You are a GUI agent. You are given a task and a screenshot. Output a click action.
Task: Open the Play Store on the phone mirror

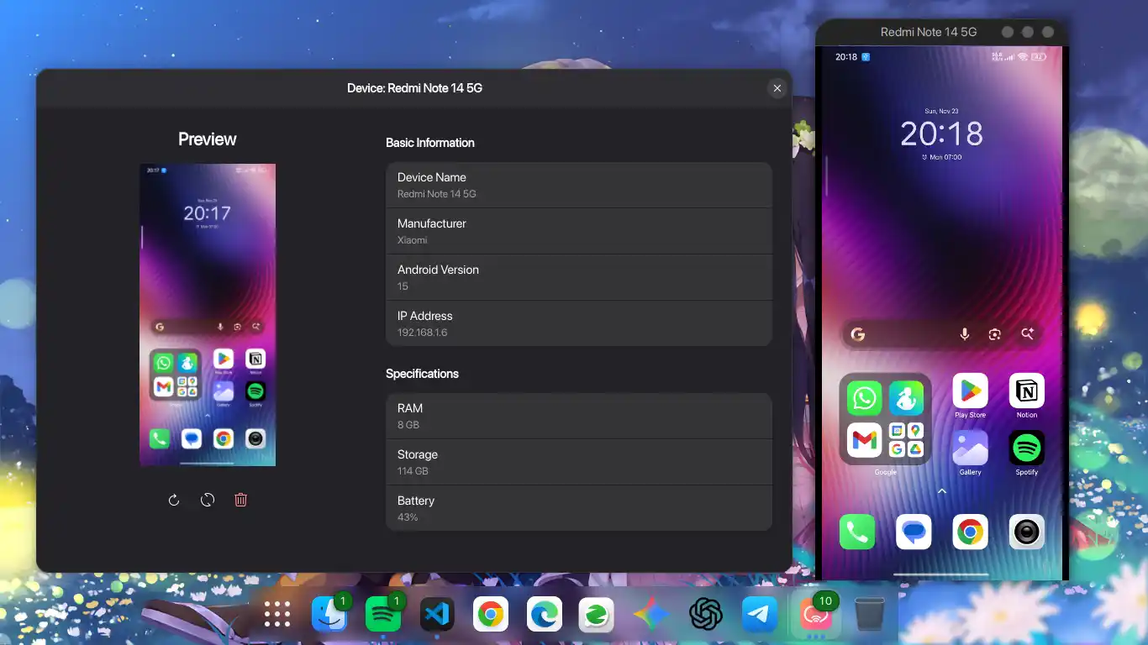970,391
